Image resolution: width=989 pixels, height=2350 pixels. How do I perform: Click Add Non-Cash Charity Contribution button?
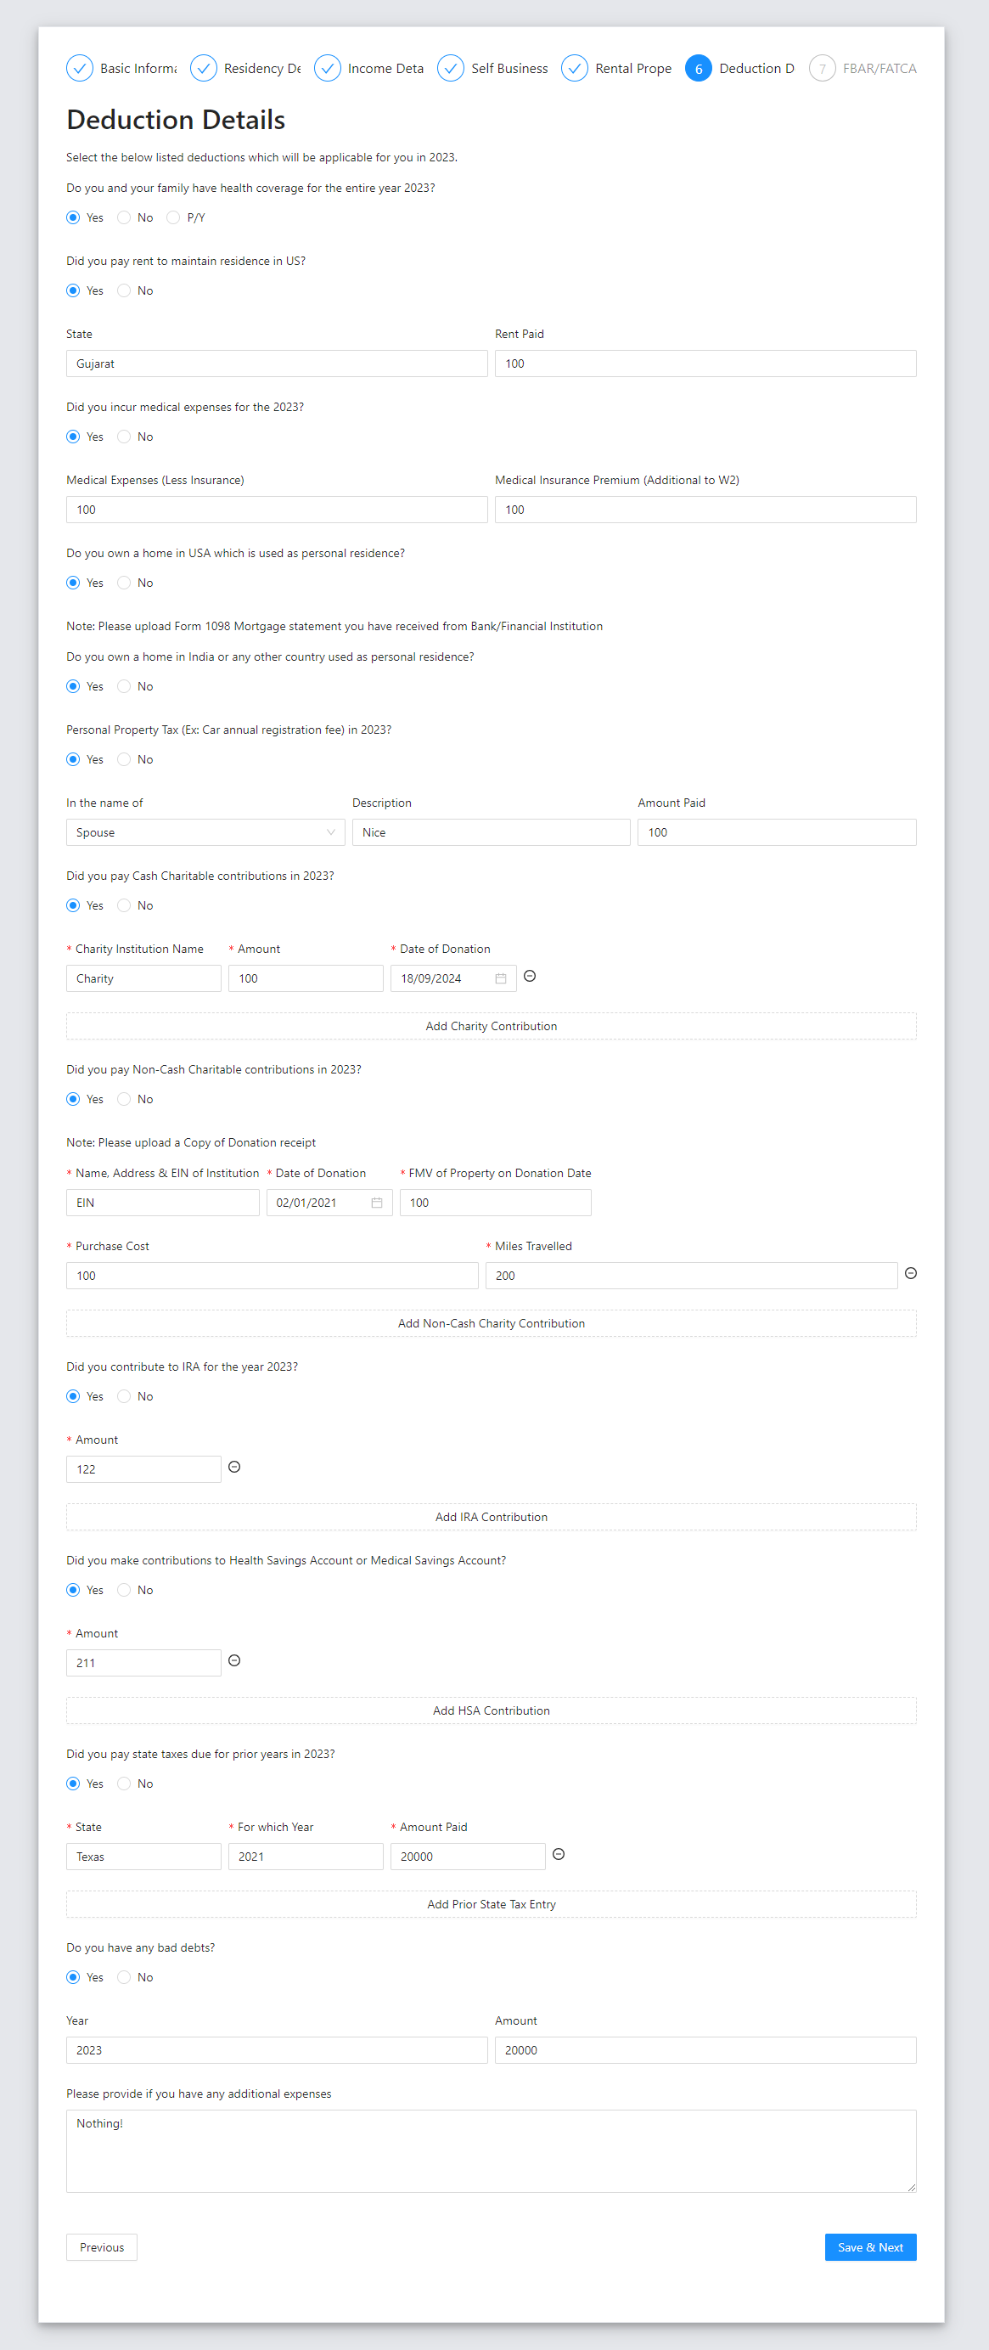click(492, 1324)
